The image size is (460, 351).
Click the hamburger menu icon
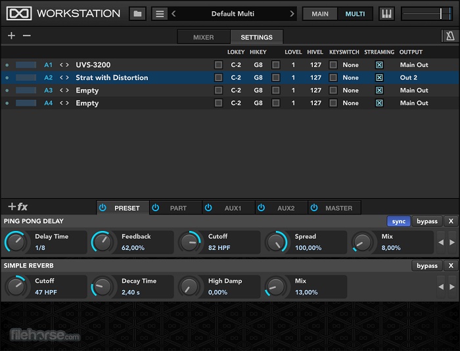[160, 14]
